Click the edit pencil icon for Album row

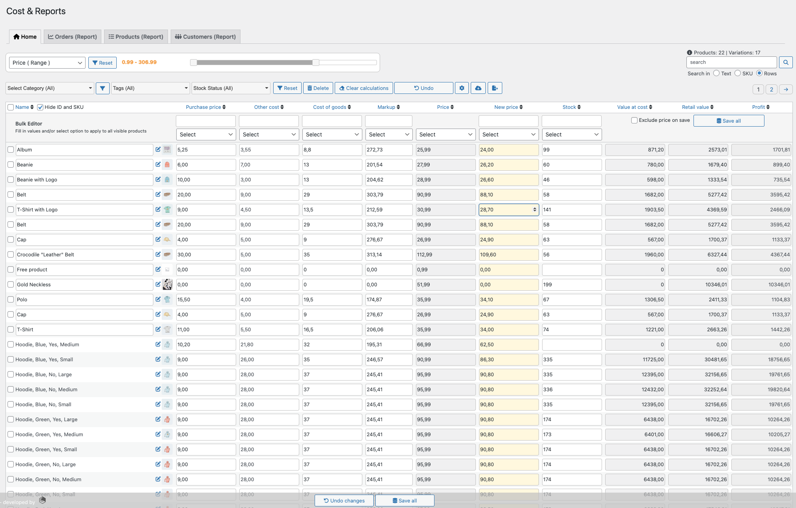158,149
